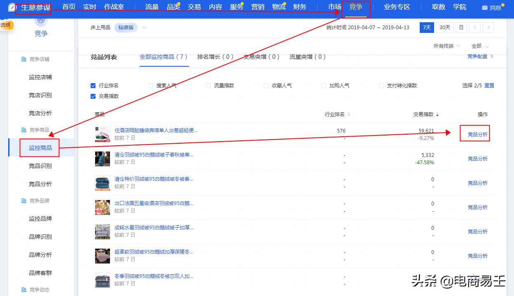Click the next-period right arrow beside 日
Viewport: 514px width, 296px height.
point(488,28)
